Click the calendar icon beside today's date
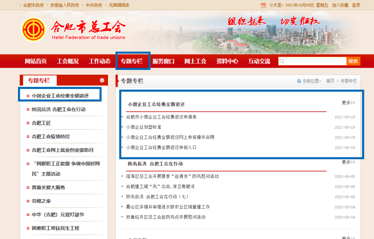 pyautogui.click(x=263, y=5)
